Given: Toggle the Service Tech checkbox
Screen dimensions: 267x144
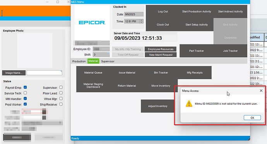Looking at the screenshot, I should (25, 93).
